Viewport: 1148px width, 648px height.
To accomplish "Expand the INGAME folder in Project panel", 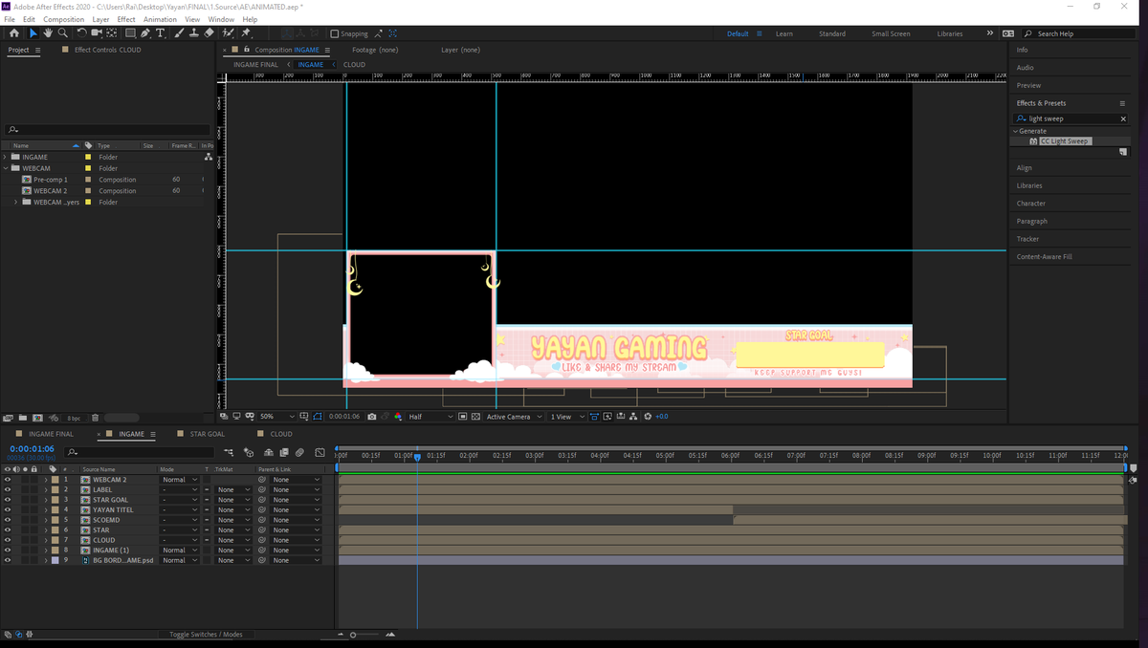I will click(5, 157).
